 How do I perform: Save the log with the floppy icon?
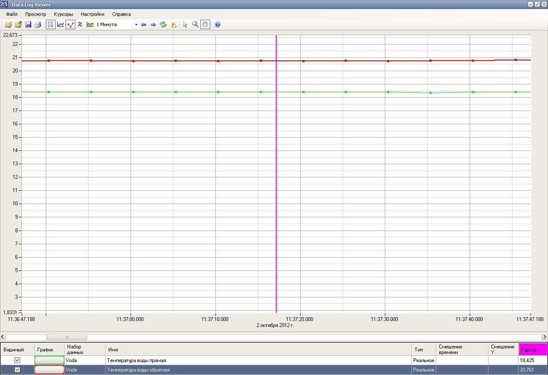[x=28, y=25]
